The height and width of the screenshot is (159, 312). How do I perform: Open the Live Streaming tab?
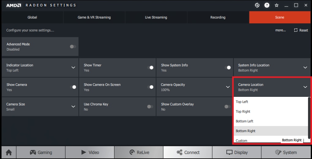[156, 17]
